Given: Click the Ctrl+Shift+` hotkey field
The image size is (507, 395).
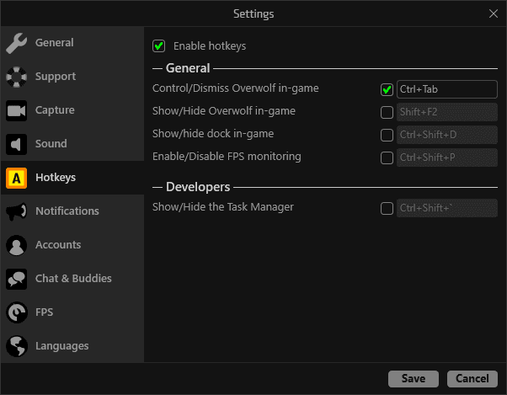Looking at the screenshot, I should pyautogui.click(x=447, y=208).
